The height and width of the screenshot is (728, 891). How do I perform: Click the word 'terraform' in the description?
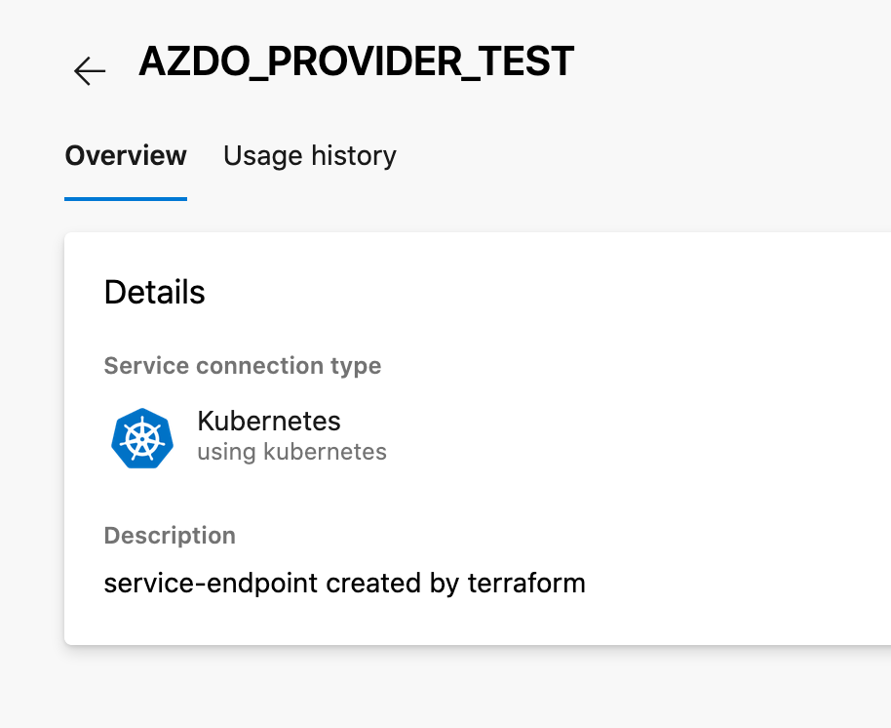526,583
